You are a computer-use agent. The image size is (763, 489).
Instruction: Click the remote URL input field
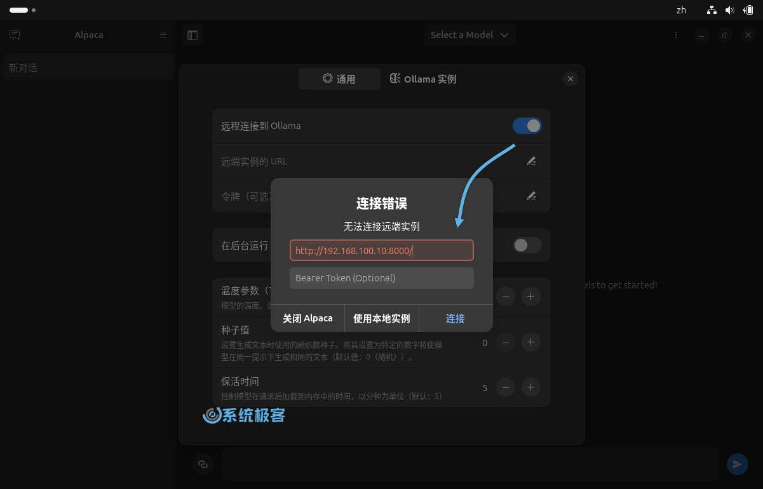(382, 250)
